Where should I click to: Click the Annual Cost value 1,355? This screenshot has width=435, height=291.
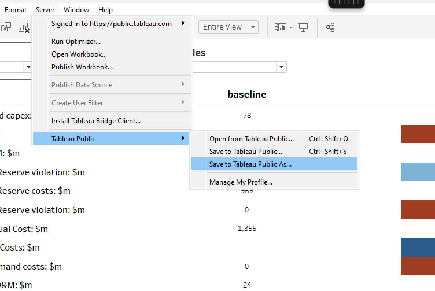tap(247, 229)
